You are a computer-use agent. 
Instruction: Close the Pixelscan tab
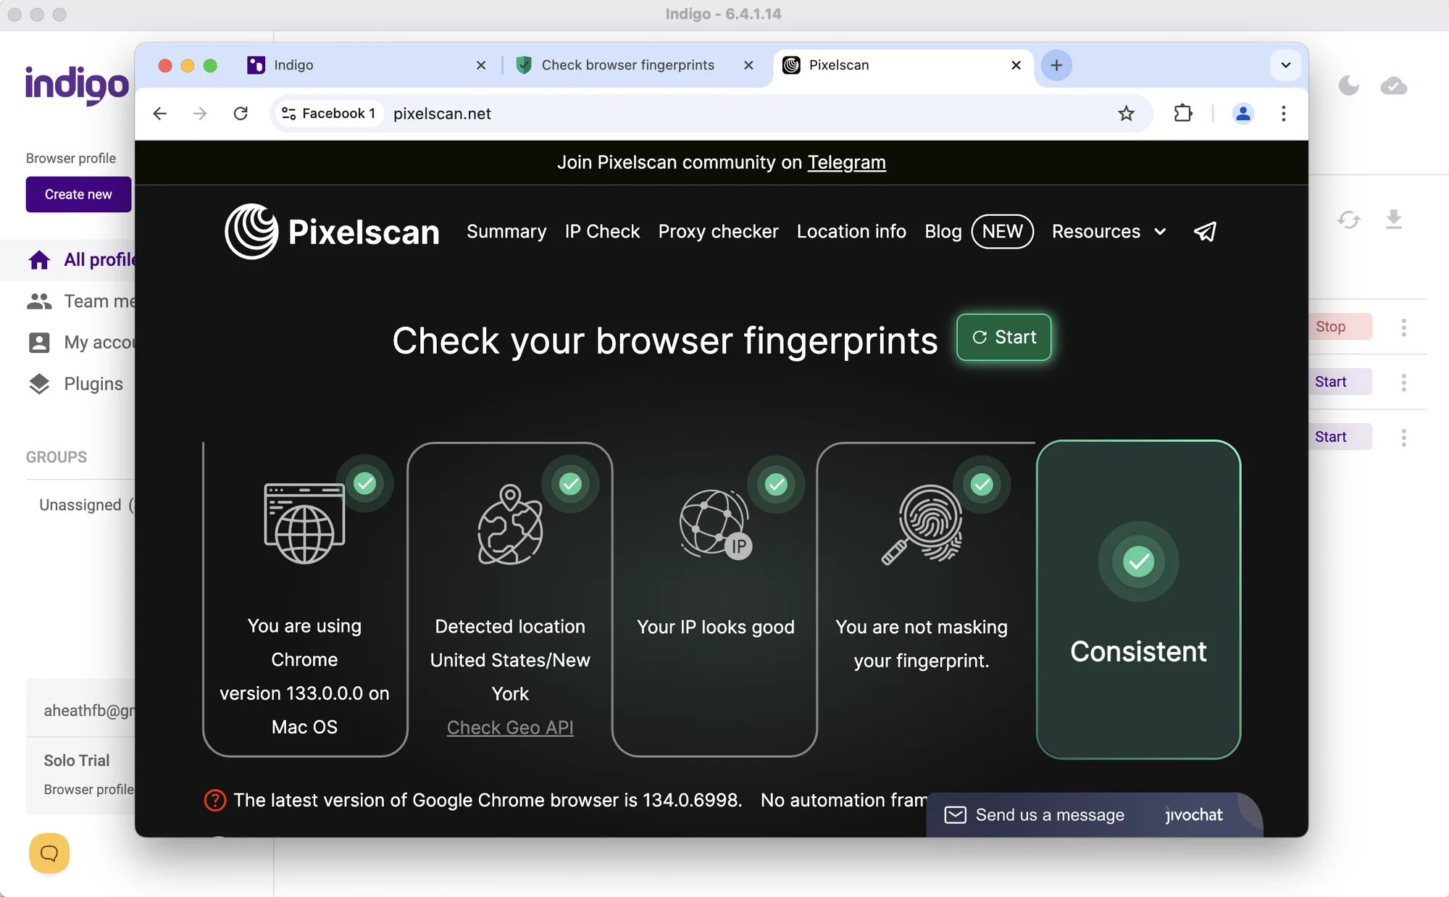tap(1016, 65)
